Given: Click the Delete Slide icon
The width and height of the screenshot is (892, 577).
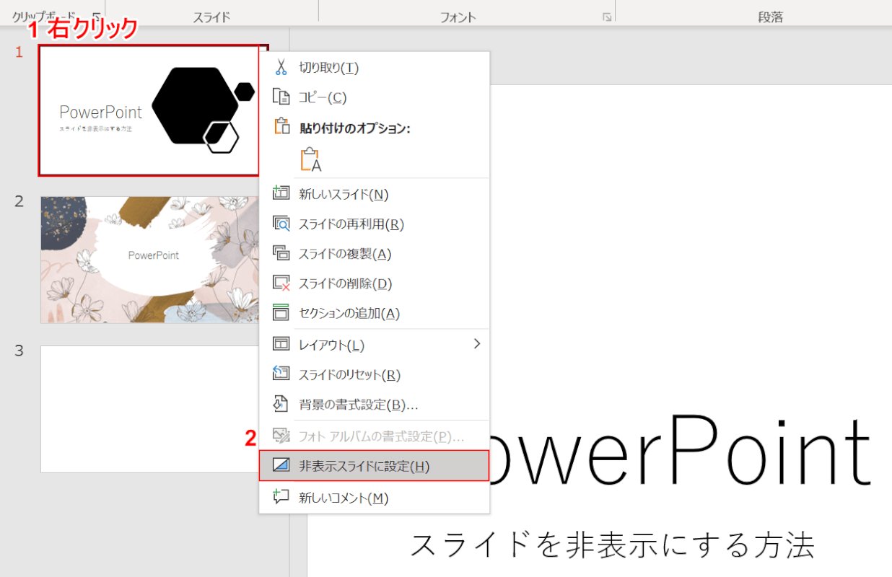Looking at the screenshot, I should (281, 283).
